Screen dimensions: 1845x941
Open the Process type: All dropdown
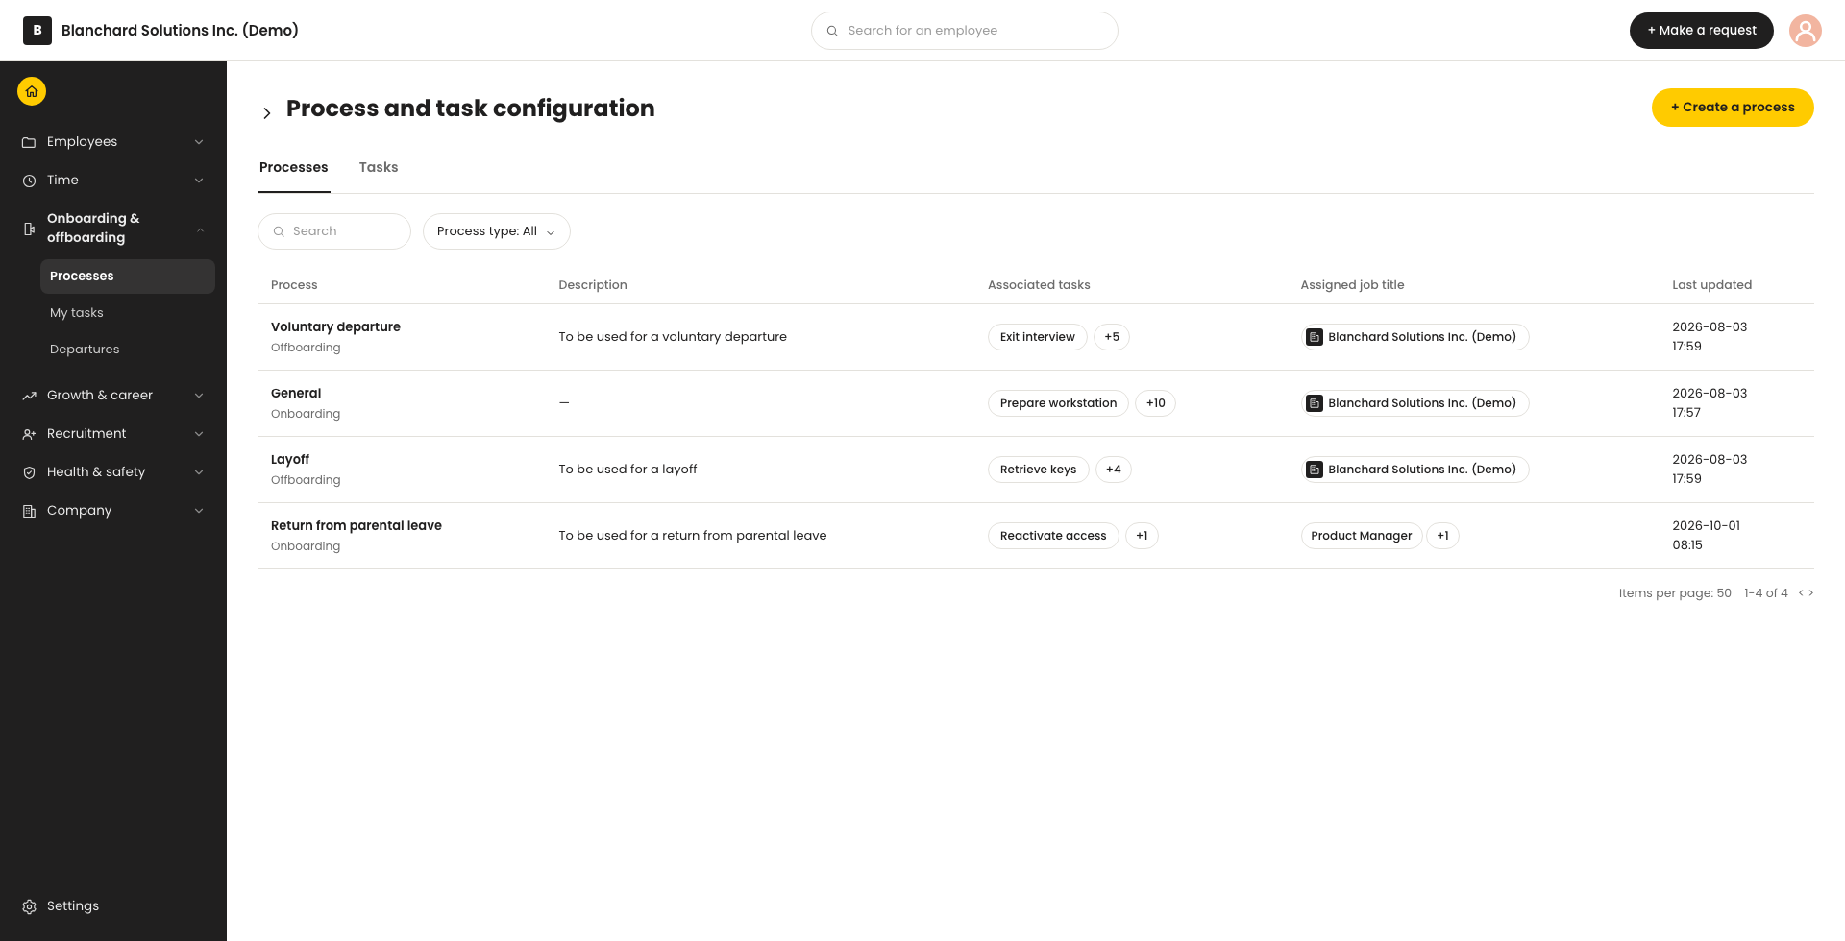click(496, 231)
